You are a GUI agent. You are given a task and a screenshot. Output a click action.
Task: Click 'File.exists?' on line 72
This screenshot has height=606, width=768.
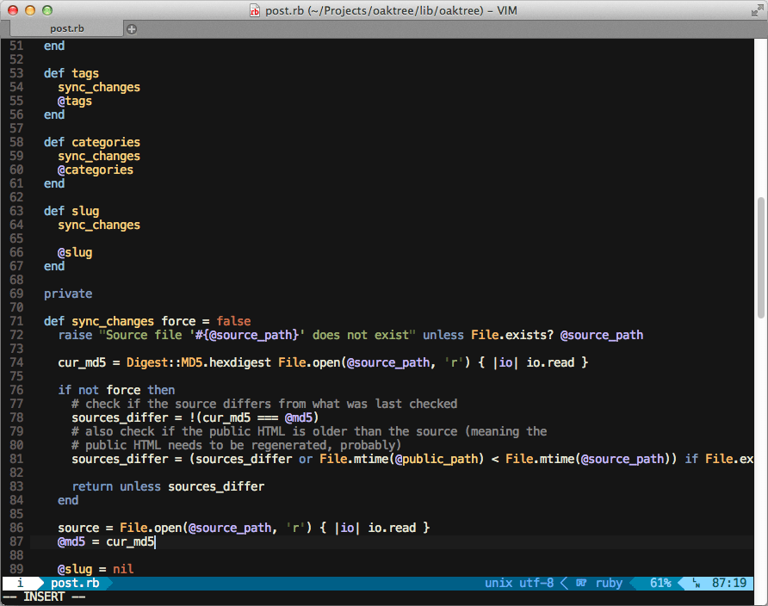point(512,335)
